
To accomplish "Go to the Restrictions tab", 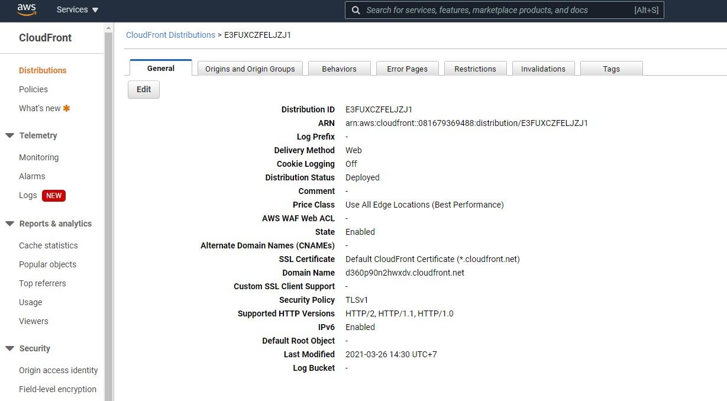I will click(x=475, y=69).
